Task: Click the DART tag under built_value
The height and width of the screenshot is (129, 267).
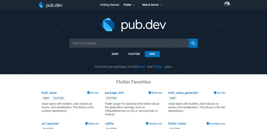Action: click(x=46, y=98)
